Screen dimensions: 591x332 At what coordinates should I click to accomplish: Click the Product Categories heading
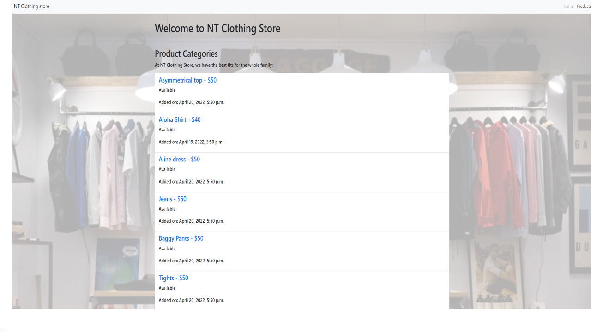186,54
